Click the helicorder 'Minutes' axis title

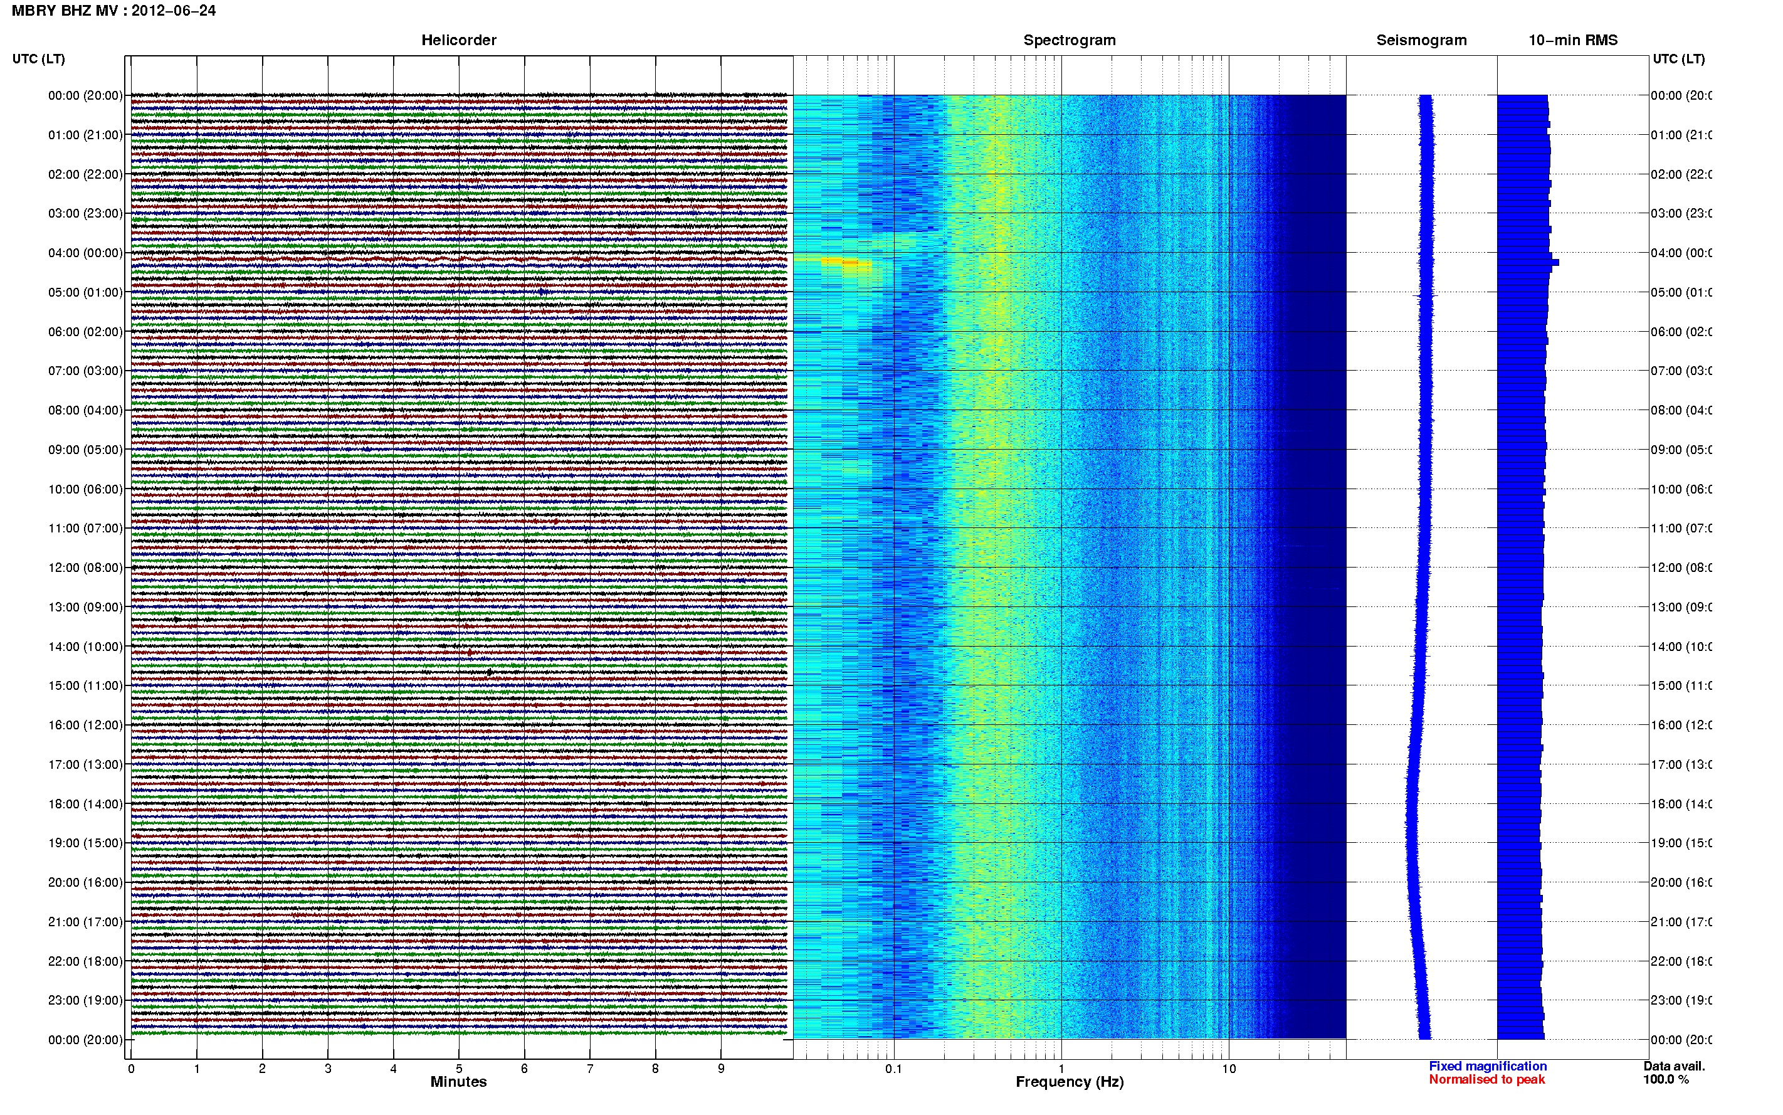tap(458, 1082)
